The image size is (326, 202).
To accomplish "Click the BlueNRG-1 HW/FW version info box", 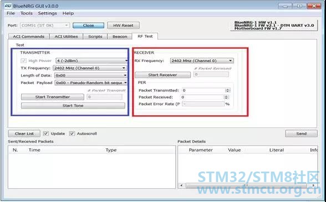I will click(x=274, y=25).
